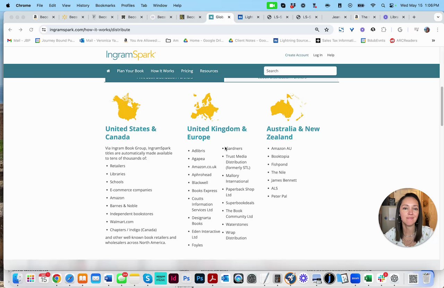Open the Chrome profile avatar
The width and height of the screenshot is (444, 288).
click(427, 30)
